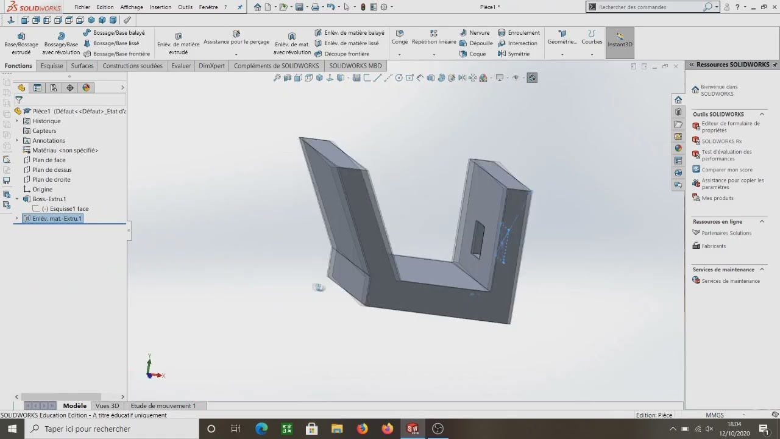Screen dimensions: 780x439
Task: Collapse the Services de maintenance section
Action: [x=762, y=269]
